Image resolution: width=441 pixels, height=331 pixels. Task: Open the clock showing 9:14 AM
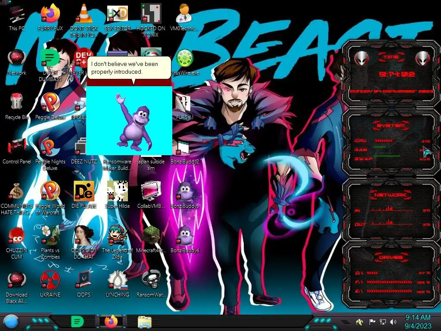coord(418,322)
